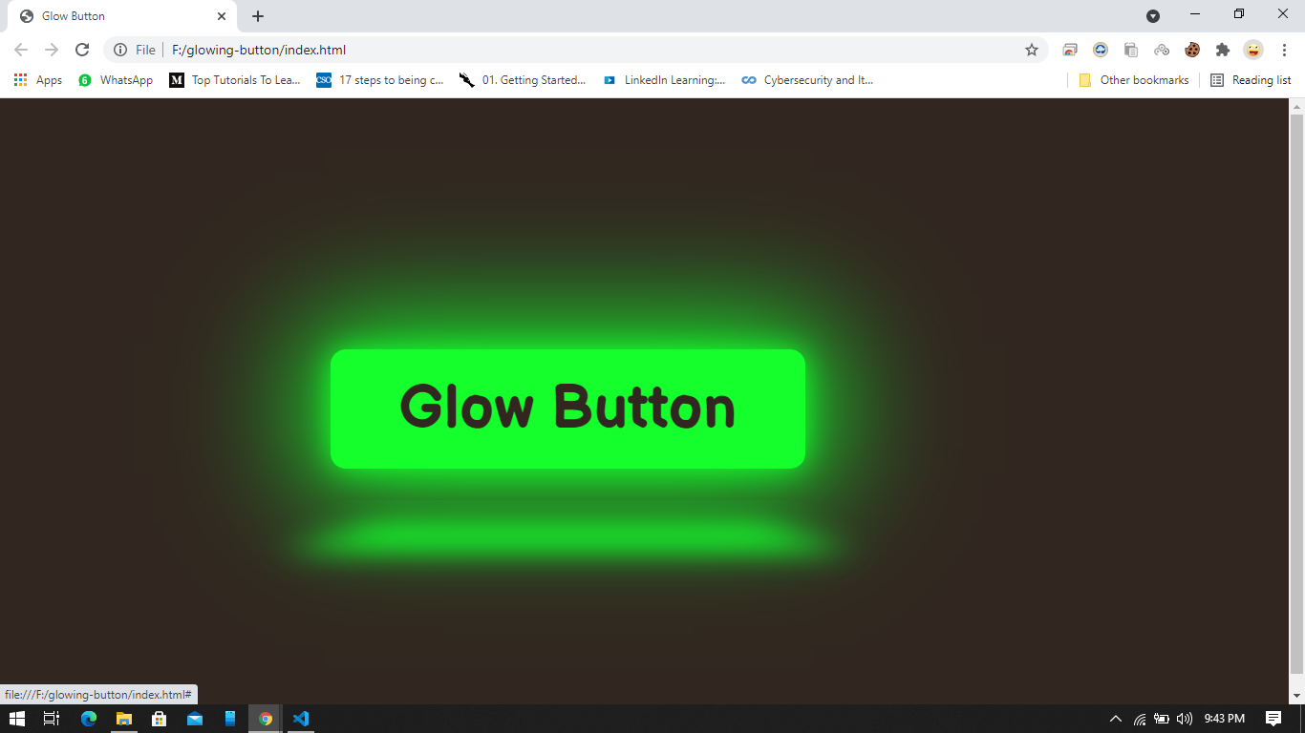Click the volume speaker in system tray
Screen dimensions: 1305x733
1185,719
